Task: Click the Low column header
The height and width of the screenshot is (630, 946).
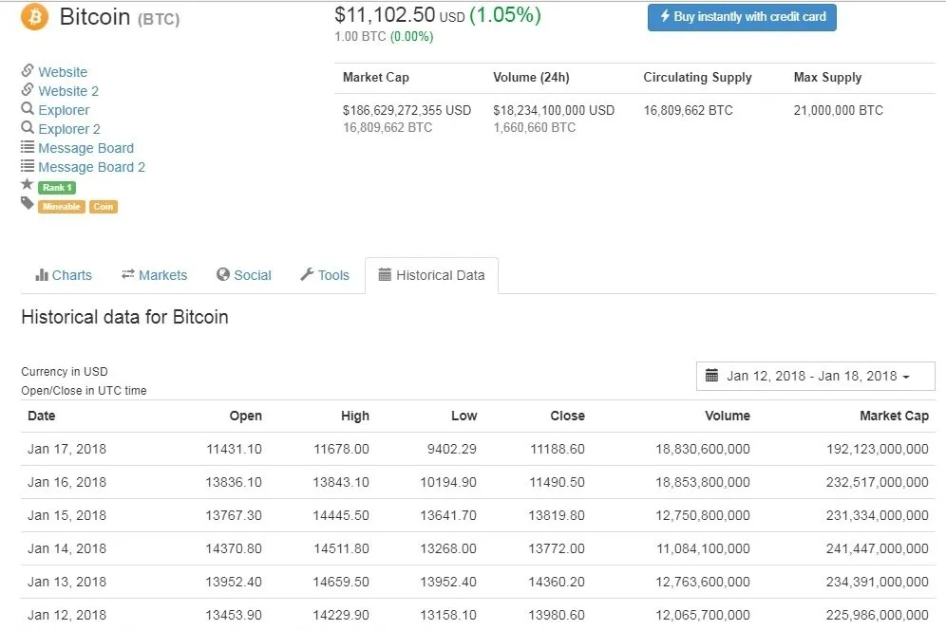Action: point(464,416)
